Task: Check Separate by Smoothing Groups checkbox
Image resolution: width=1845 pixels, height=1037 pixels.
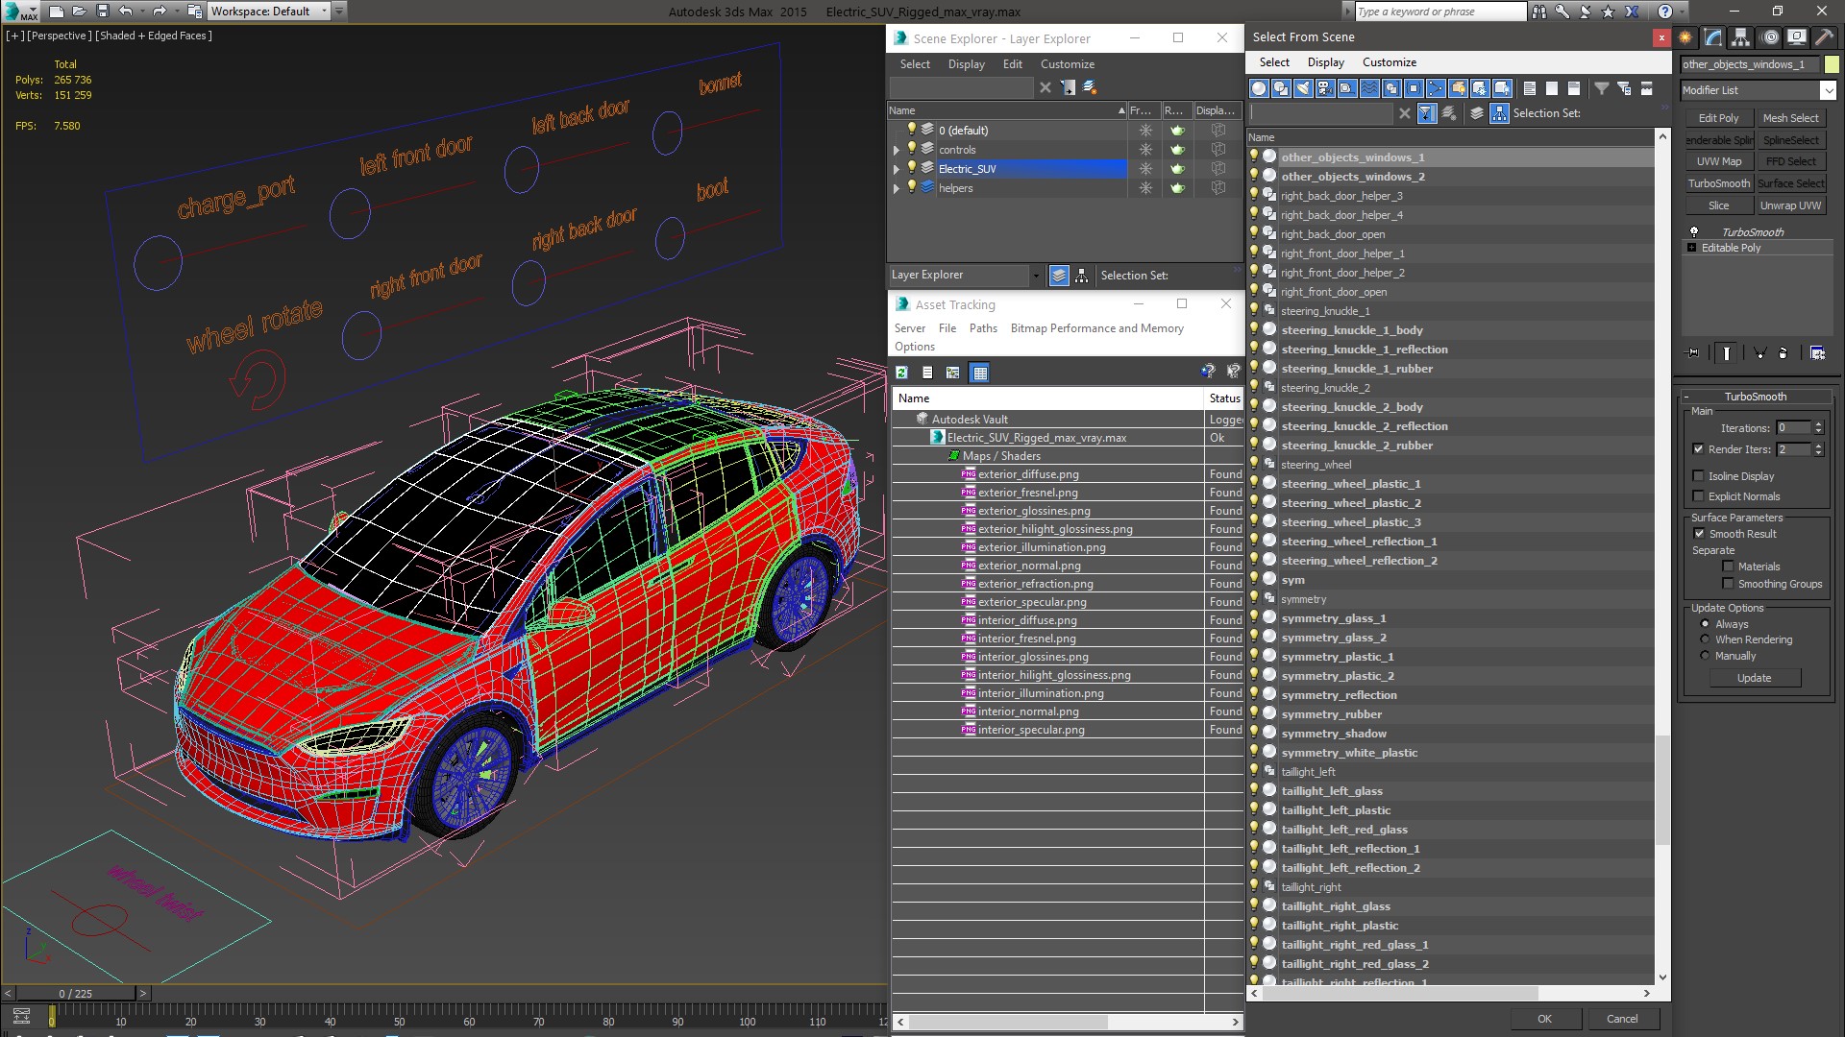Action: pyautogui.click(x=1728, y=584)
